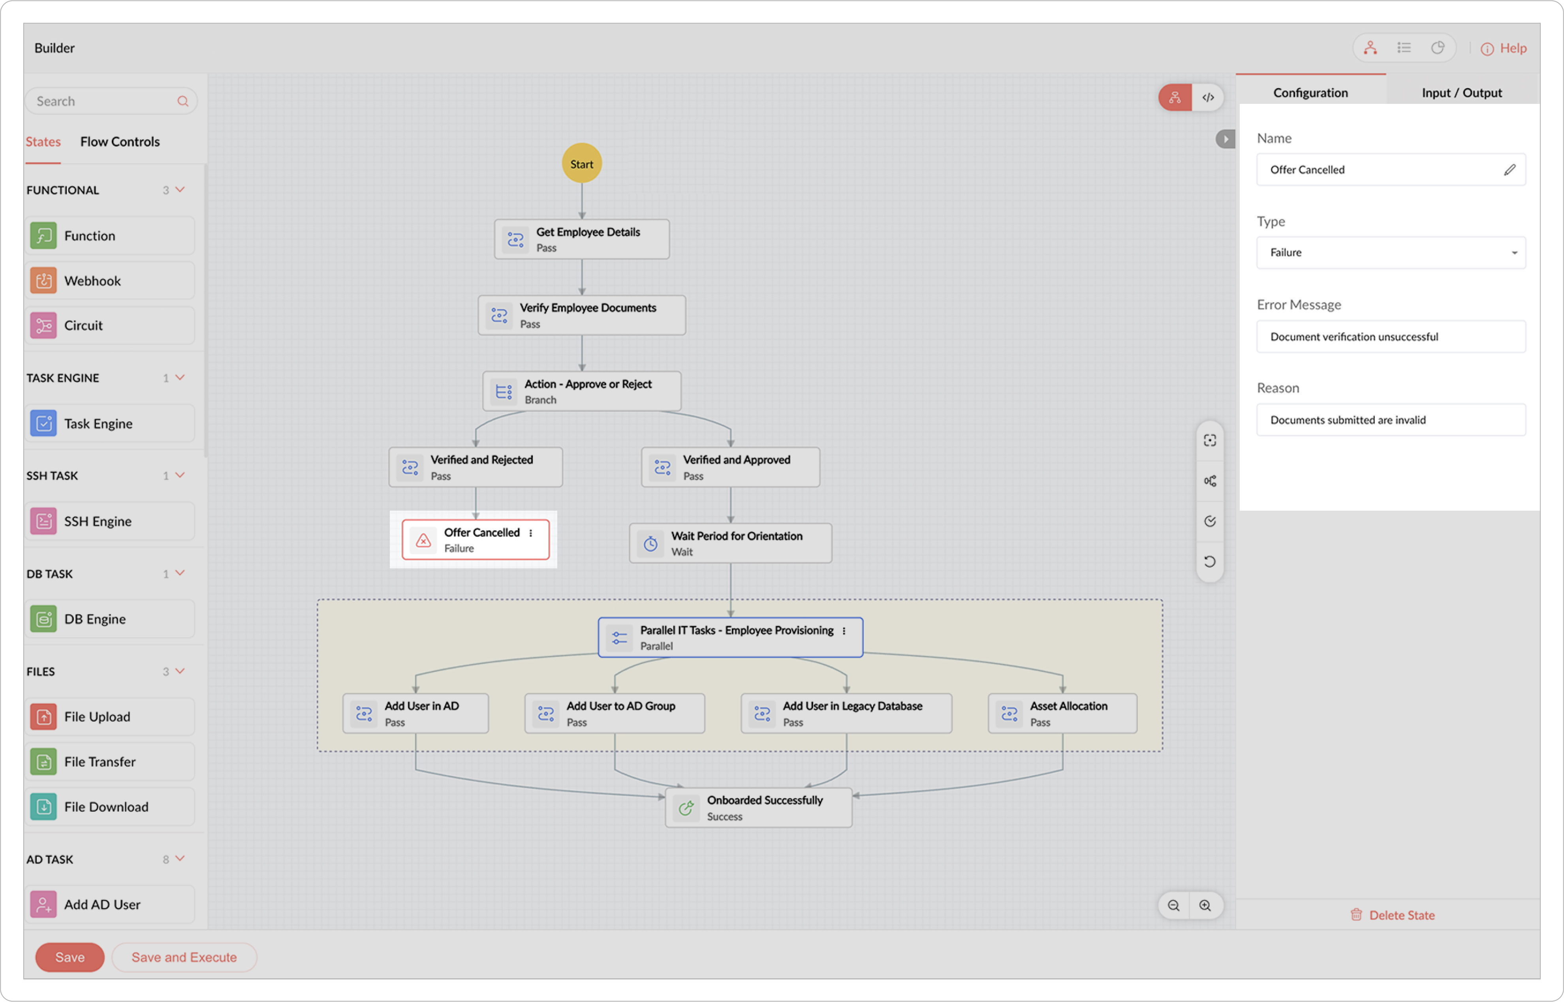This screenshot has width=1564, height=1002.
Task: Open the Flow Controls tab
Action: pyautogui.click(x=120, y=142)
